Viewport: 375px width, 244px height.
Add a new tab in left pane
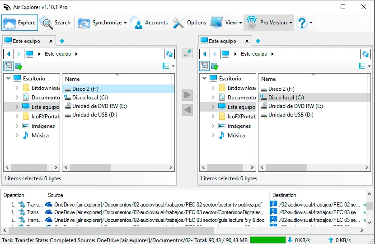62,41
